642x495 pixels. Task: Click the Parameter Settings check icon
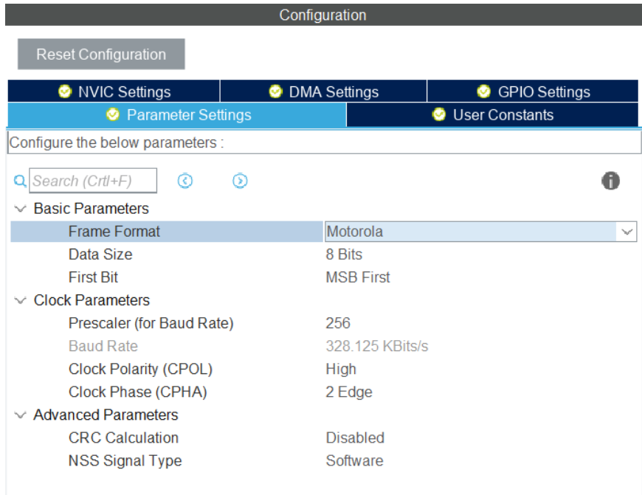(113, 114)
